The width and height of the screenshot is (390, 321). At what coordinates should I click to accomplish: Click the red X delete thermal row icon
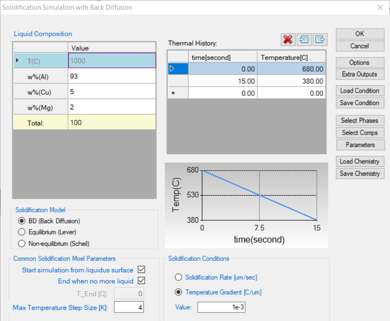point(288,39)
